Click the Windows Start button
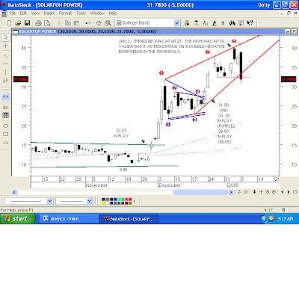 (18, 219)
